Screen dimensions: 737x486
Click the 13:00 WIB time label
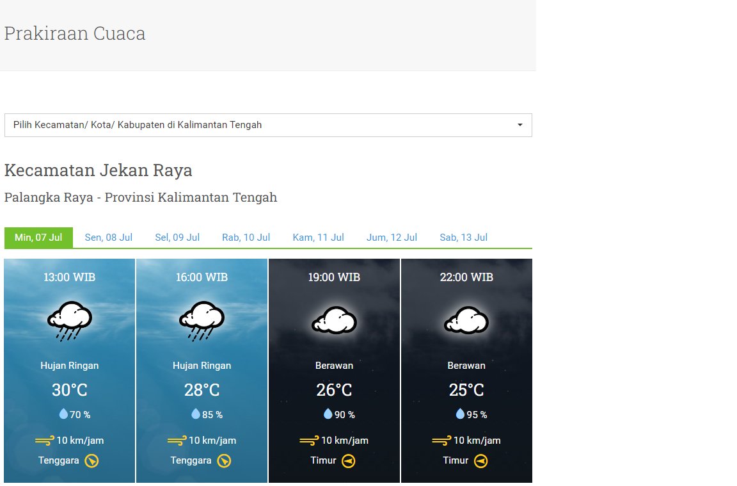pos(70,277)
